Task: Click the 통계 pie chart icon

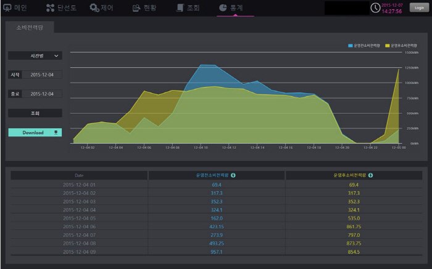Action: coord(223,8)
